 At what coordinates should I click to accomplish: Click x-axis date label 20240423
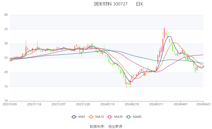point(204,104)
